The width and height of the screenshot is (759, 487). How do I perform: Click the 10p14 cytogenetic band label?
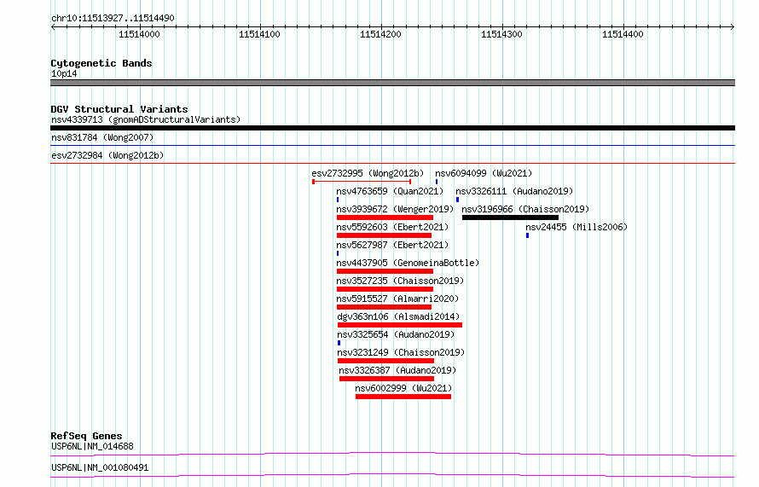click(64, 73)
